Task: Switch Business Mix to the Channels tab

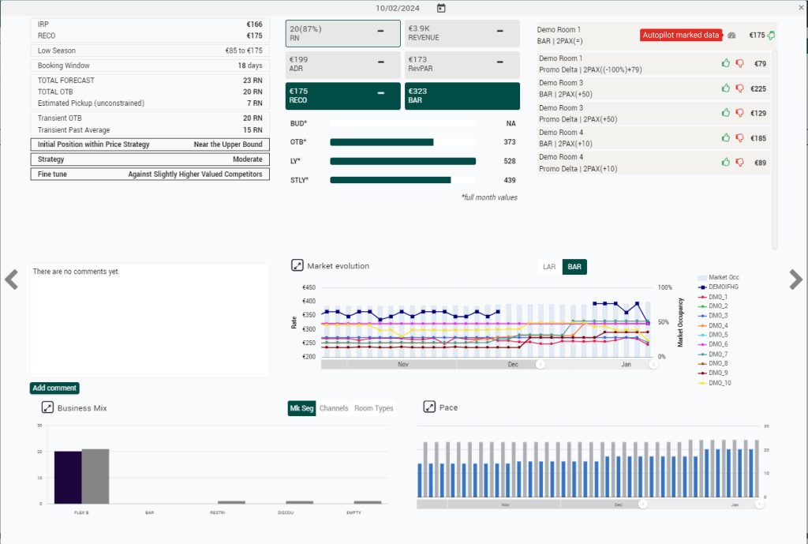Action: [334, 408]
